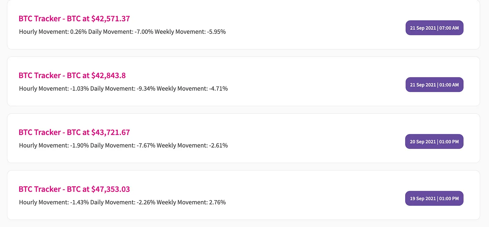Select the Hourly Movement -1.43% text
Screen dimensions: 489x227
(54, 202)
